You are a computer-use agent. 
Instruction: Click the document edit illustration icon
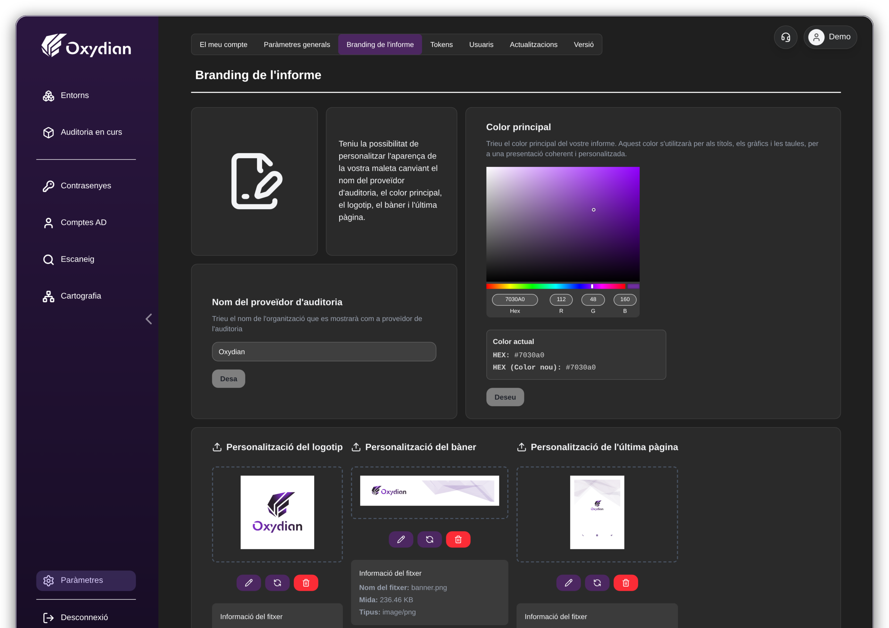[x=257, y=181]
